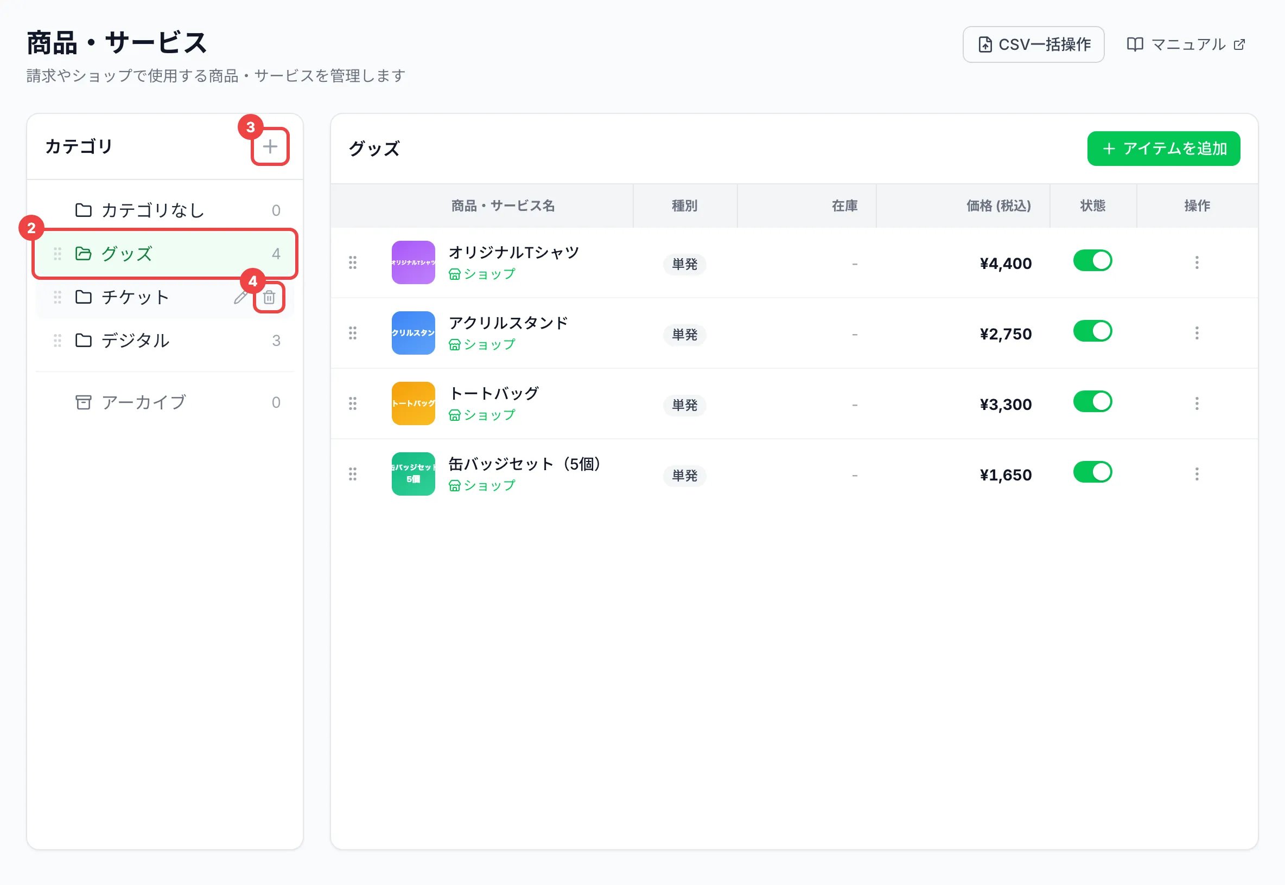Open the マニュアル link
The height and width of the screenshot is (885, 1285).
coord(1186,44)
